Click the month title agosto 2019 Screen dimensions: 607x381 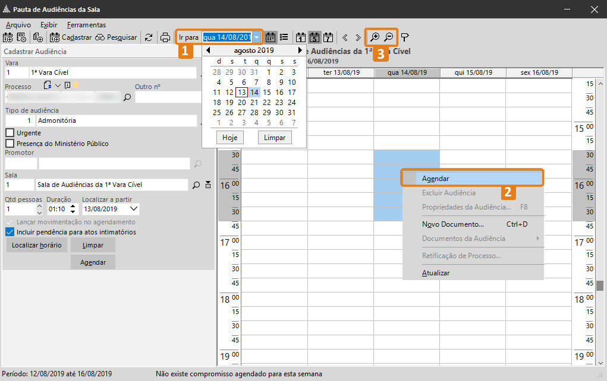(254, 50)
